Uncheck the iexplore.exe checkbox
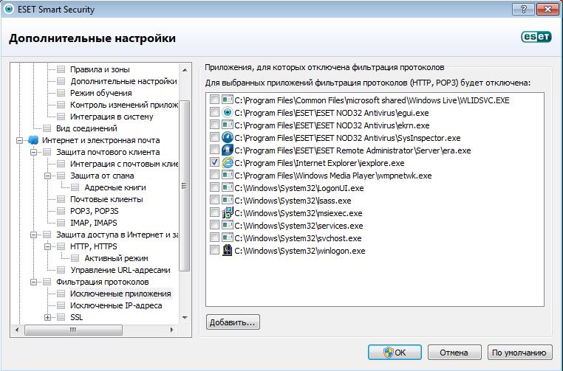This screenshot has height=371, width=563. 214,162
